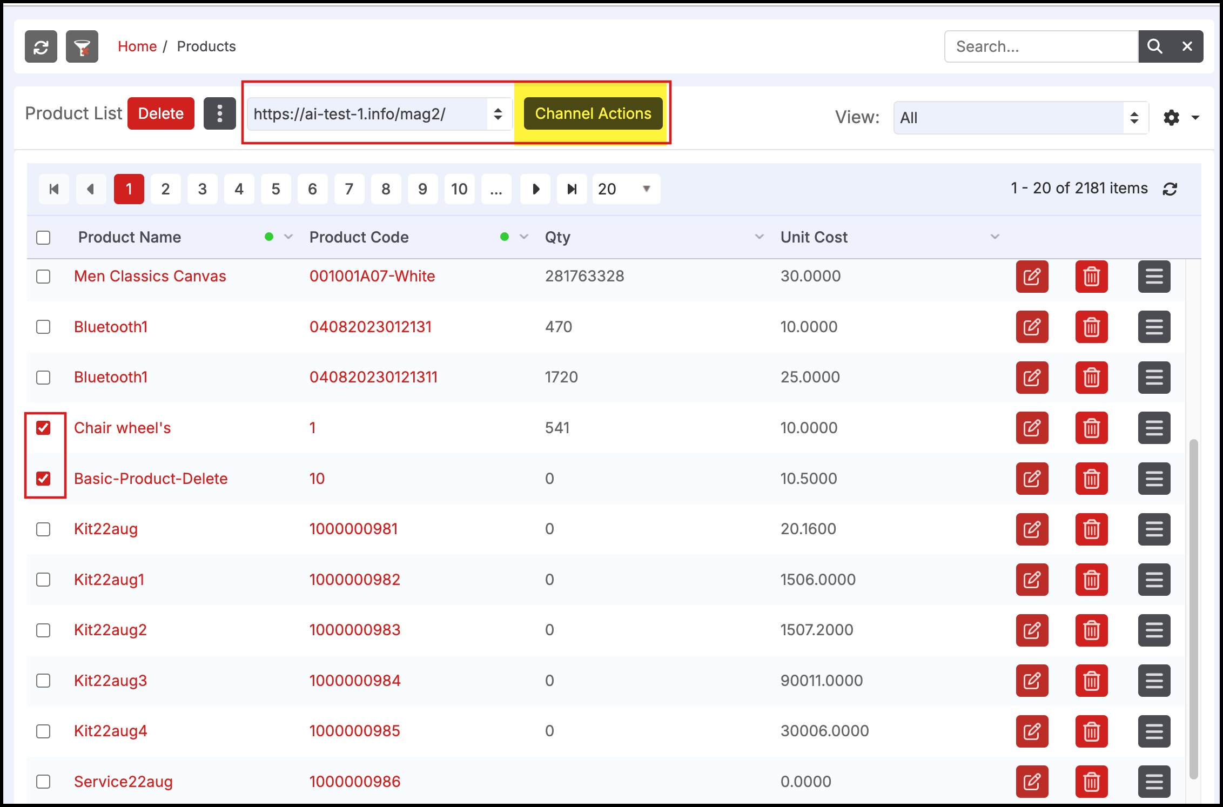The width and height of the screenshot is (1223, 807).
Task: Go to page 2
Action: pyautogui.click(x=165, y=189)
